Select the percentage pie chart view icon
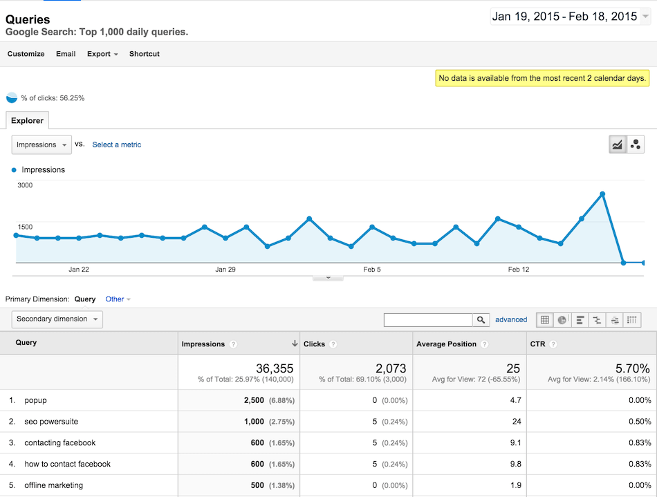657x497 pixels. click(x=562, y=320)
